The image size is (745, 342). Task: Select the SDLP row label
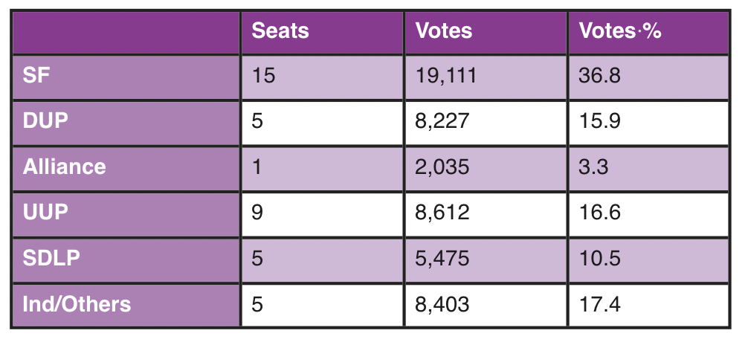point(51,258)
